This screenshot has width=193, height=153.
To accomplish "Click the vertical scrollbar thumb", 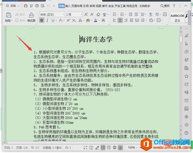I will (x=181, y=39).
